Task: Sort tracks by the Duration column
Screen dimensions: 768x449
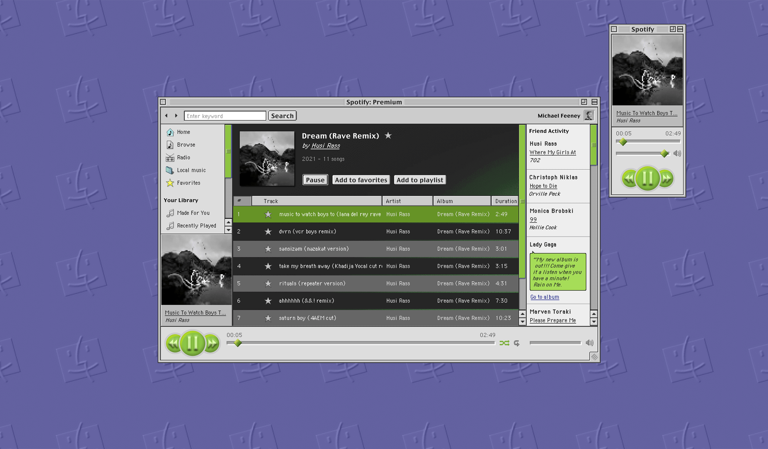Action: [x=505, y=201]
